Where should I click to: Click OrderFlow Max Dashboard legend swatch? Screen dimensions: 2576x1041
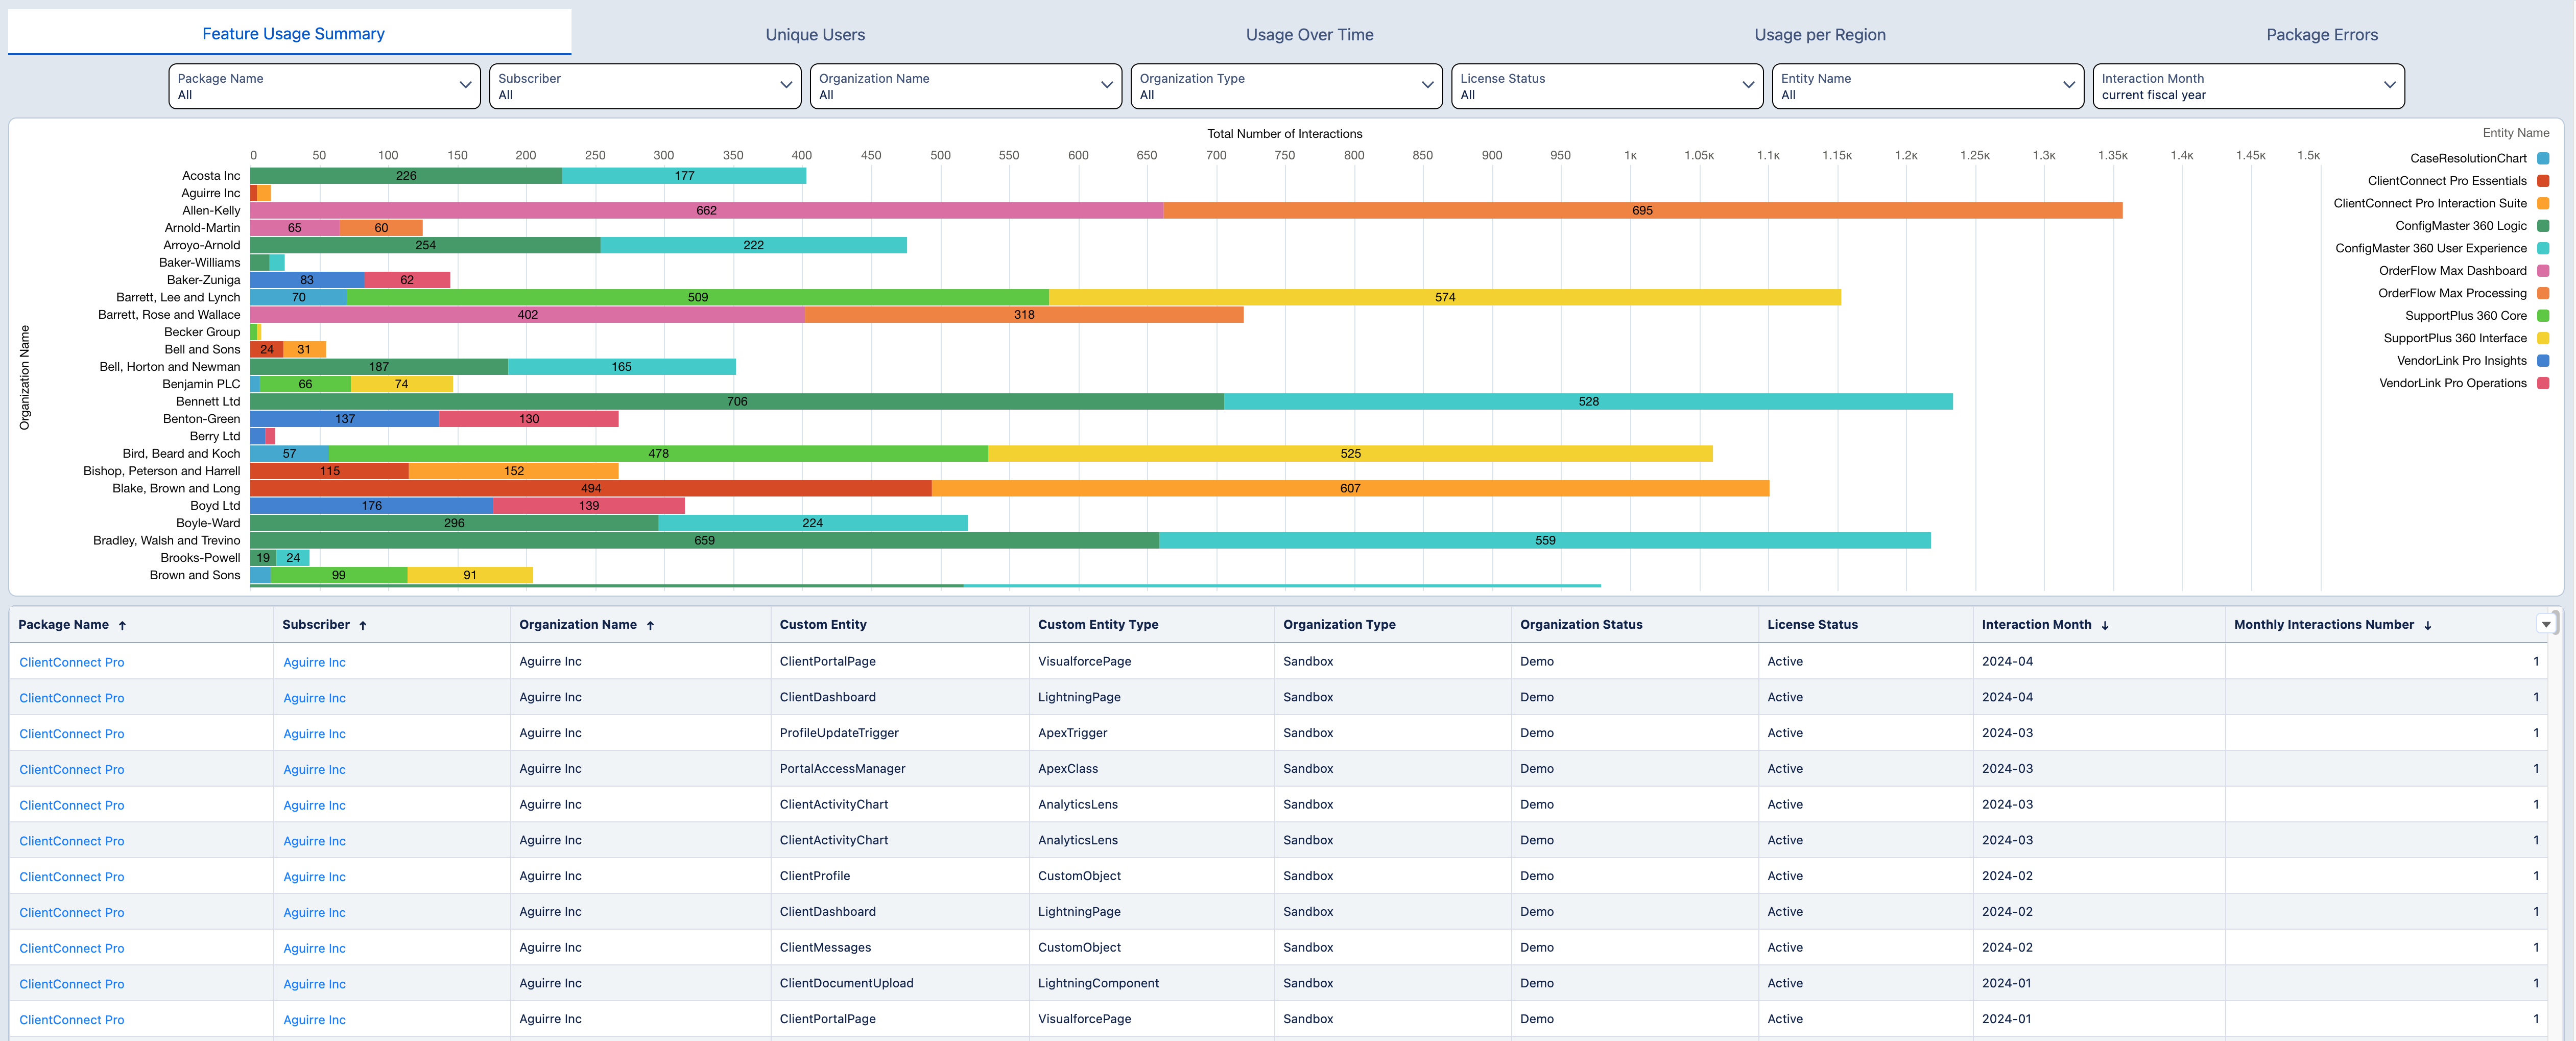click(2543, 271)
